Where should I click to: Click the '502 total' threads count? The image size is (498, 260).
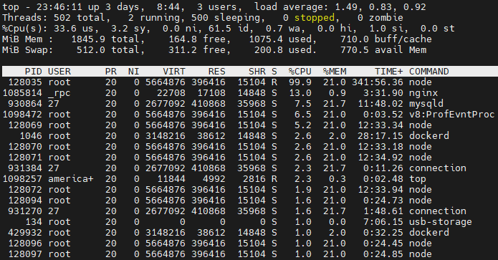pyautogui.click(x=80, y=18)
